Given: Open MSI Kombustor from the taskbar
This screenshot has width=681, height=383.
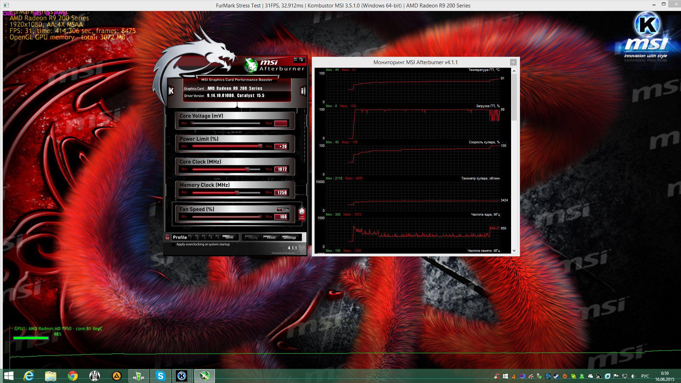Looking at the screenshot, I should click(182, 376).
